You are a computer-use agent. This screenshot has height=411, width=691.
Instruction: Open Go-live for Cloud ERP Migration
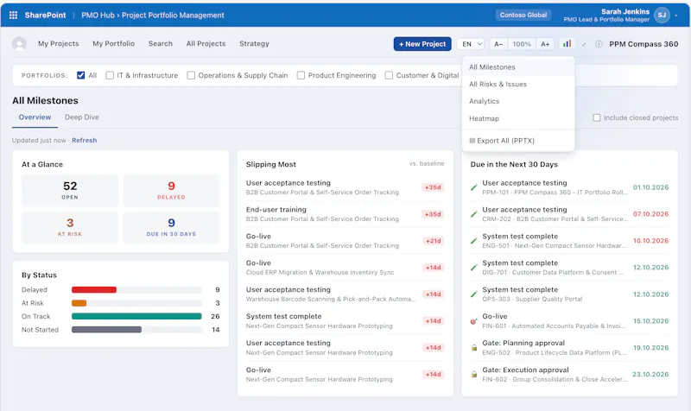345,268
